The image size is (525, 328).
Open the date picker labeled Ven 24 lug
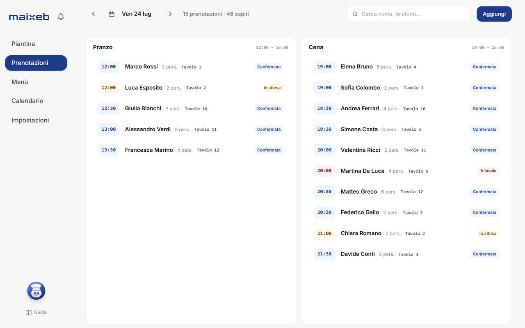pos(137,14)
